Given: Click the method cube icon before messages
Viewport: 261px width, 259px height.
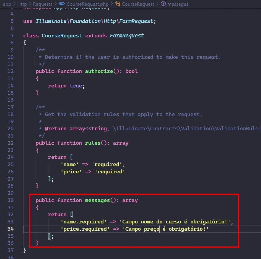Looking at the screenshot, I should tap(163, 4).
